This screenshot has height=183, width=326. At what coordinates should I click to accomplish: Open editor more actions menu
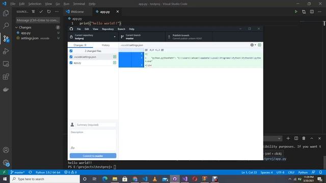coord(319,12)
